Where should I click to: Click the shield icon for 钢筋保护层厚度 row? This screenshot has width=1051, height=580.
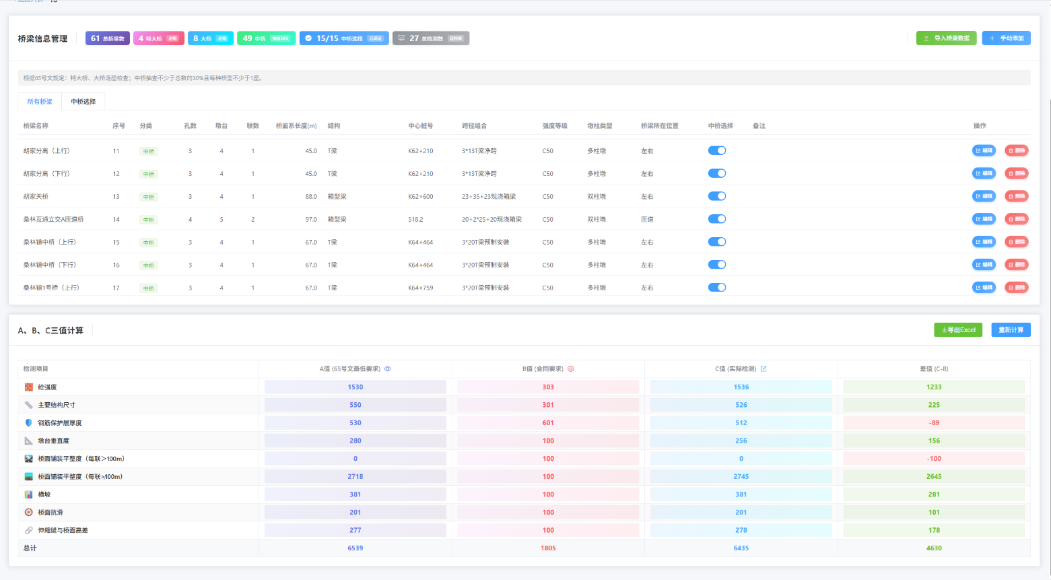29,423
